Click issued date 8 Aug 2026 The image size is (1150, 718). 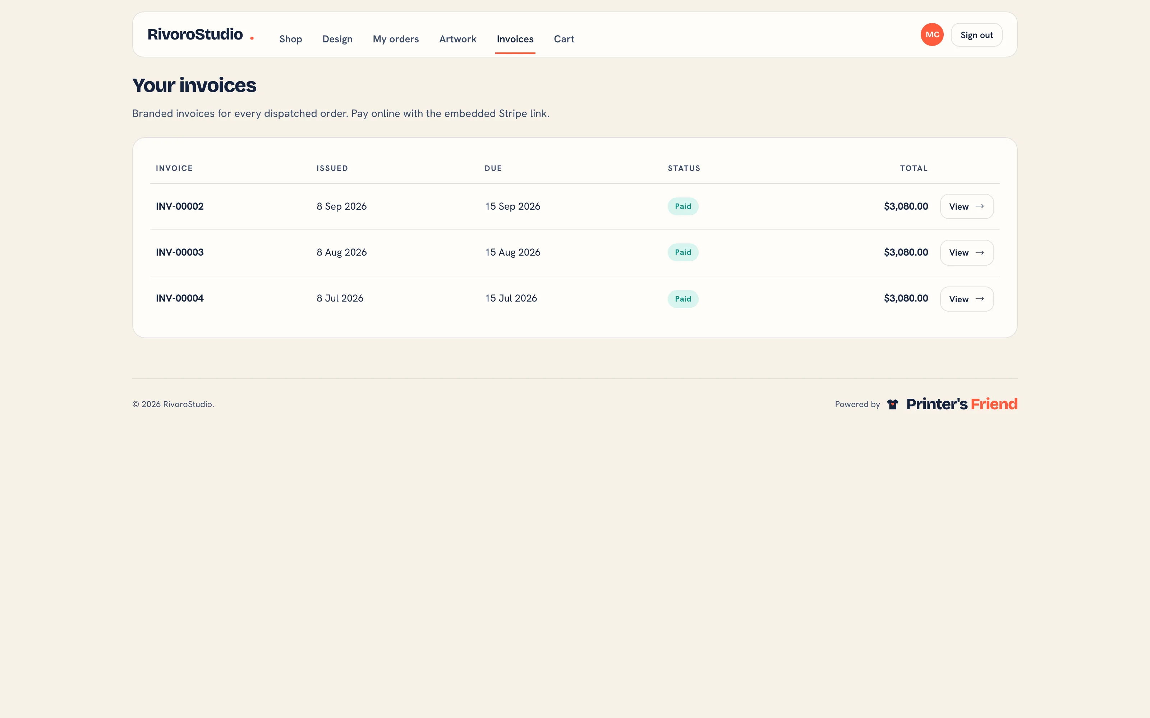coord(342,252)
